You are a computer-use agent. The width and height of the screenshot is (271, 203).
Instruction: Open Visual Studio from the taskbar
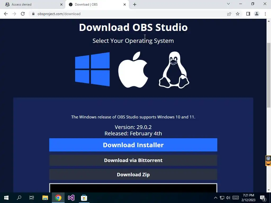[71, 198]
